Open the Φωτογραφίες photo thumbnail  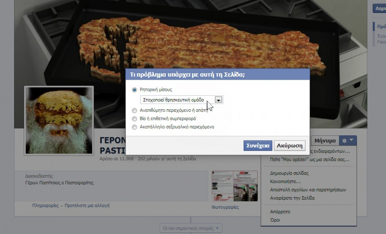[235, 186]
